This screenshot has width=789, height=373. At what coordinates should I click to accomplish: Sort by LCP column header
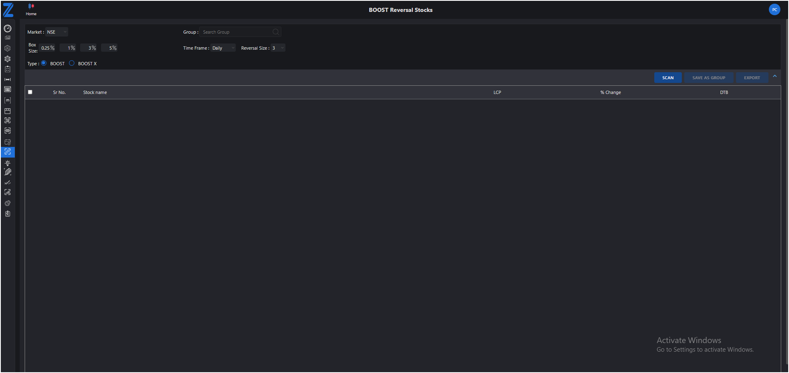click(x=497, y=92)
